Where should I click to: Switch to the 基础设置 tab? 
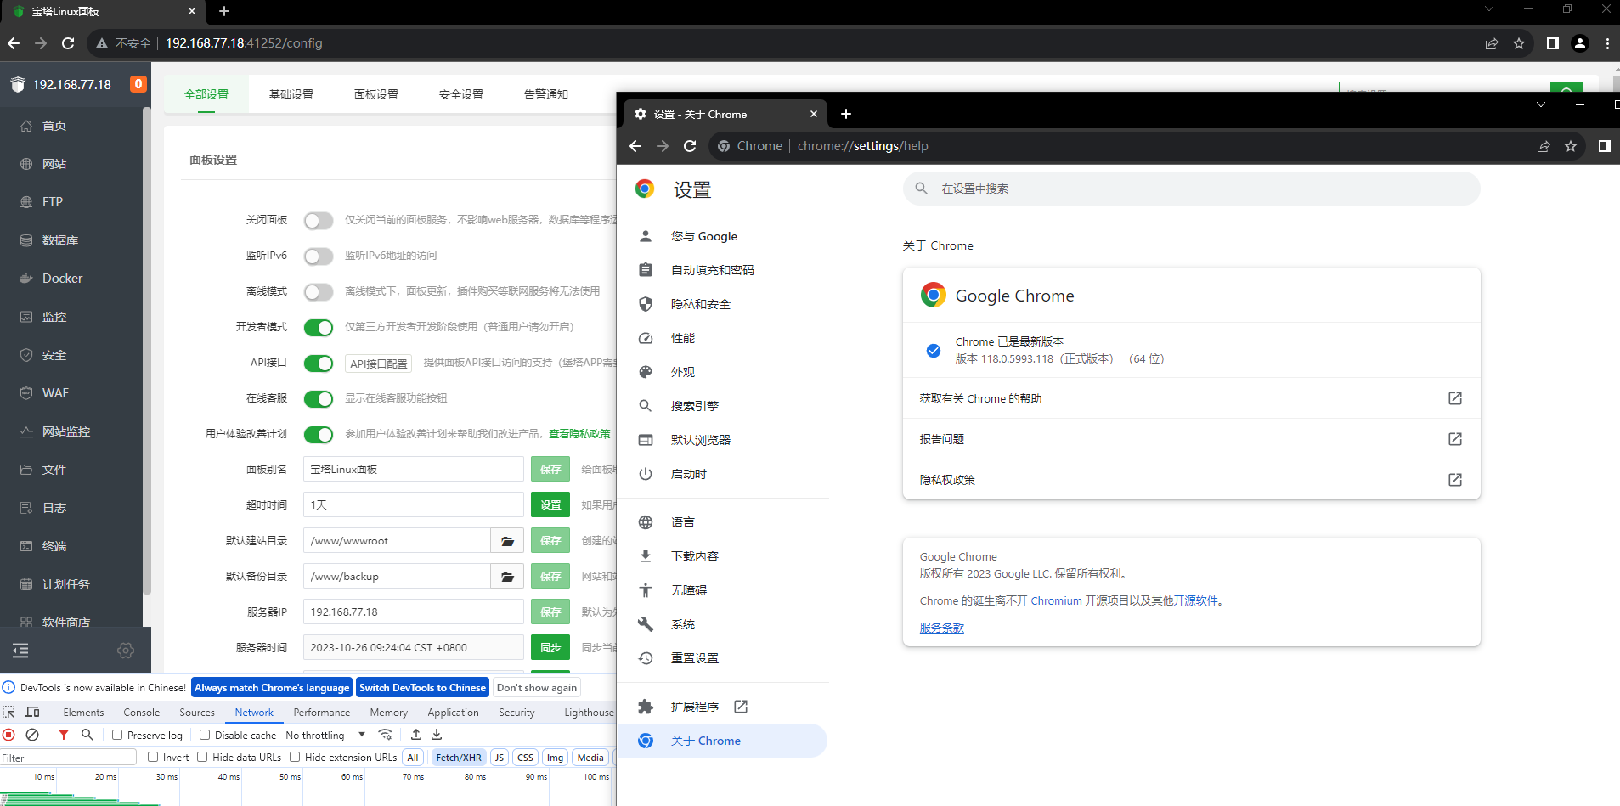click(291, 94)
